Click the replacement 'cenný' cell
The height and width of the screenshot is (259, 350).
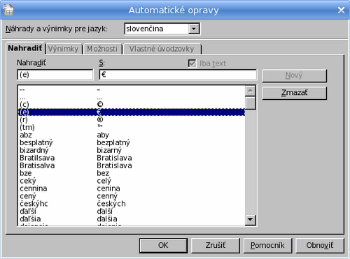coord(107,196)
